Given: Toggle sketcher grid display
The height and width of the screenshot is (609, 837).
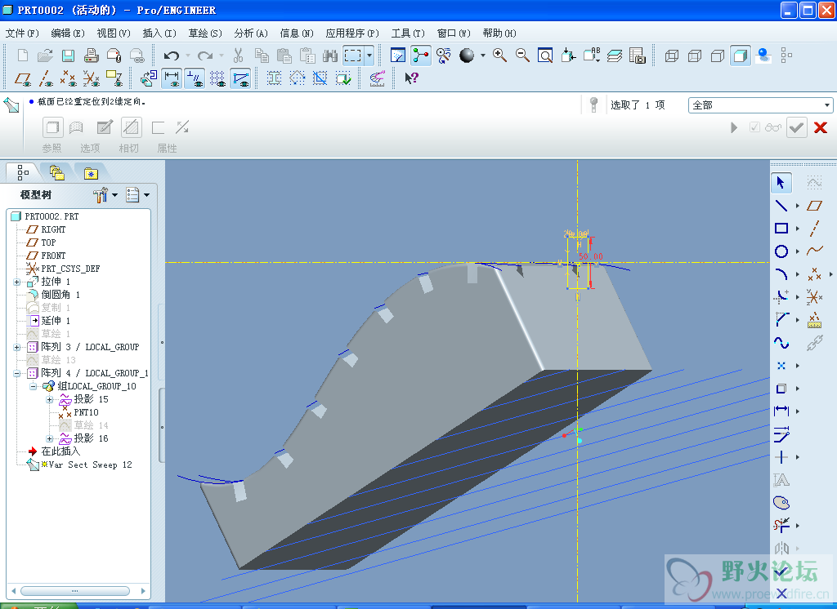Looking at the screenshot, I should [217, 79].
